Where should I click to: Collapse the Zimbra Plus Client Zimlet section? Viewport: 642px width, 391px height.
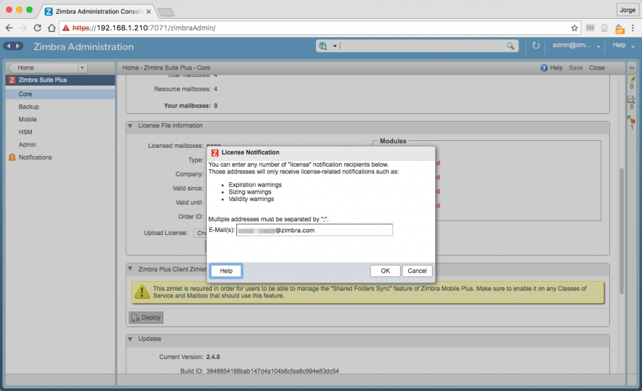pos(130,269)
